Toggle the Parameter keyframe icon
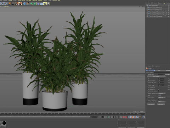This screenshot has width=170, height=128. 138,117
